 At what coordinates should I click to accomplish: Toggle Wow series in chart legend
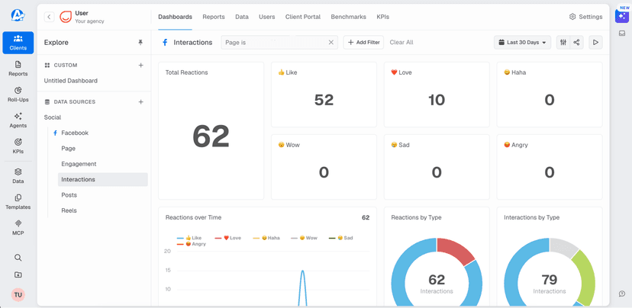click(305, 238)
